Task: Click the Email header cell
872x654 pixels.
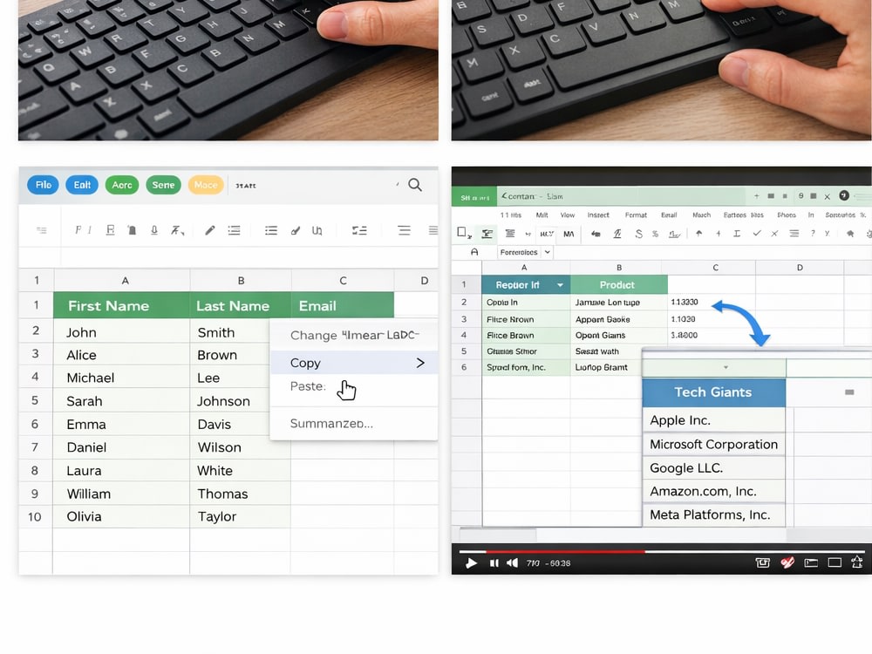Action: point(343,305)
